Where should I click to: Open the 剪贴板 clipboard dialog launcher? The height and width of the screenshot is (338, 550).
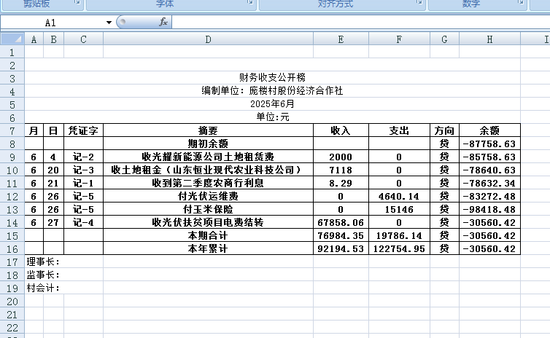[x=78, y=4]
